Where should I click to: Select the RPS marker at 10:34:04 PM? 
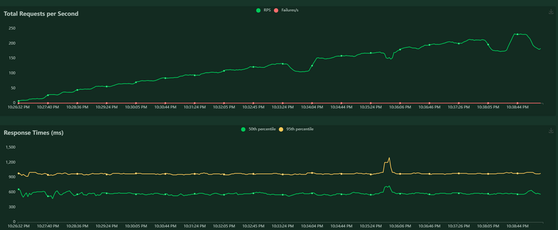click(312, 65)
